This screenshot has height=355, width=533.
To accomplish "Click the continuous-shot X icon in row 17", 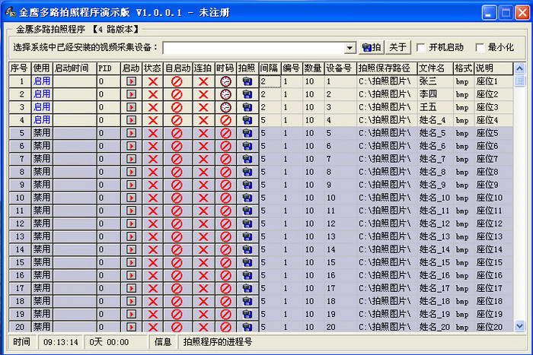I will tap(203, 288).
